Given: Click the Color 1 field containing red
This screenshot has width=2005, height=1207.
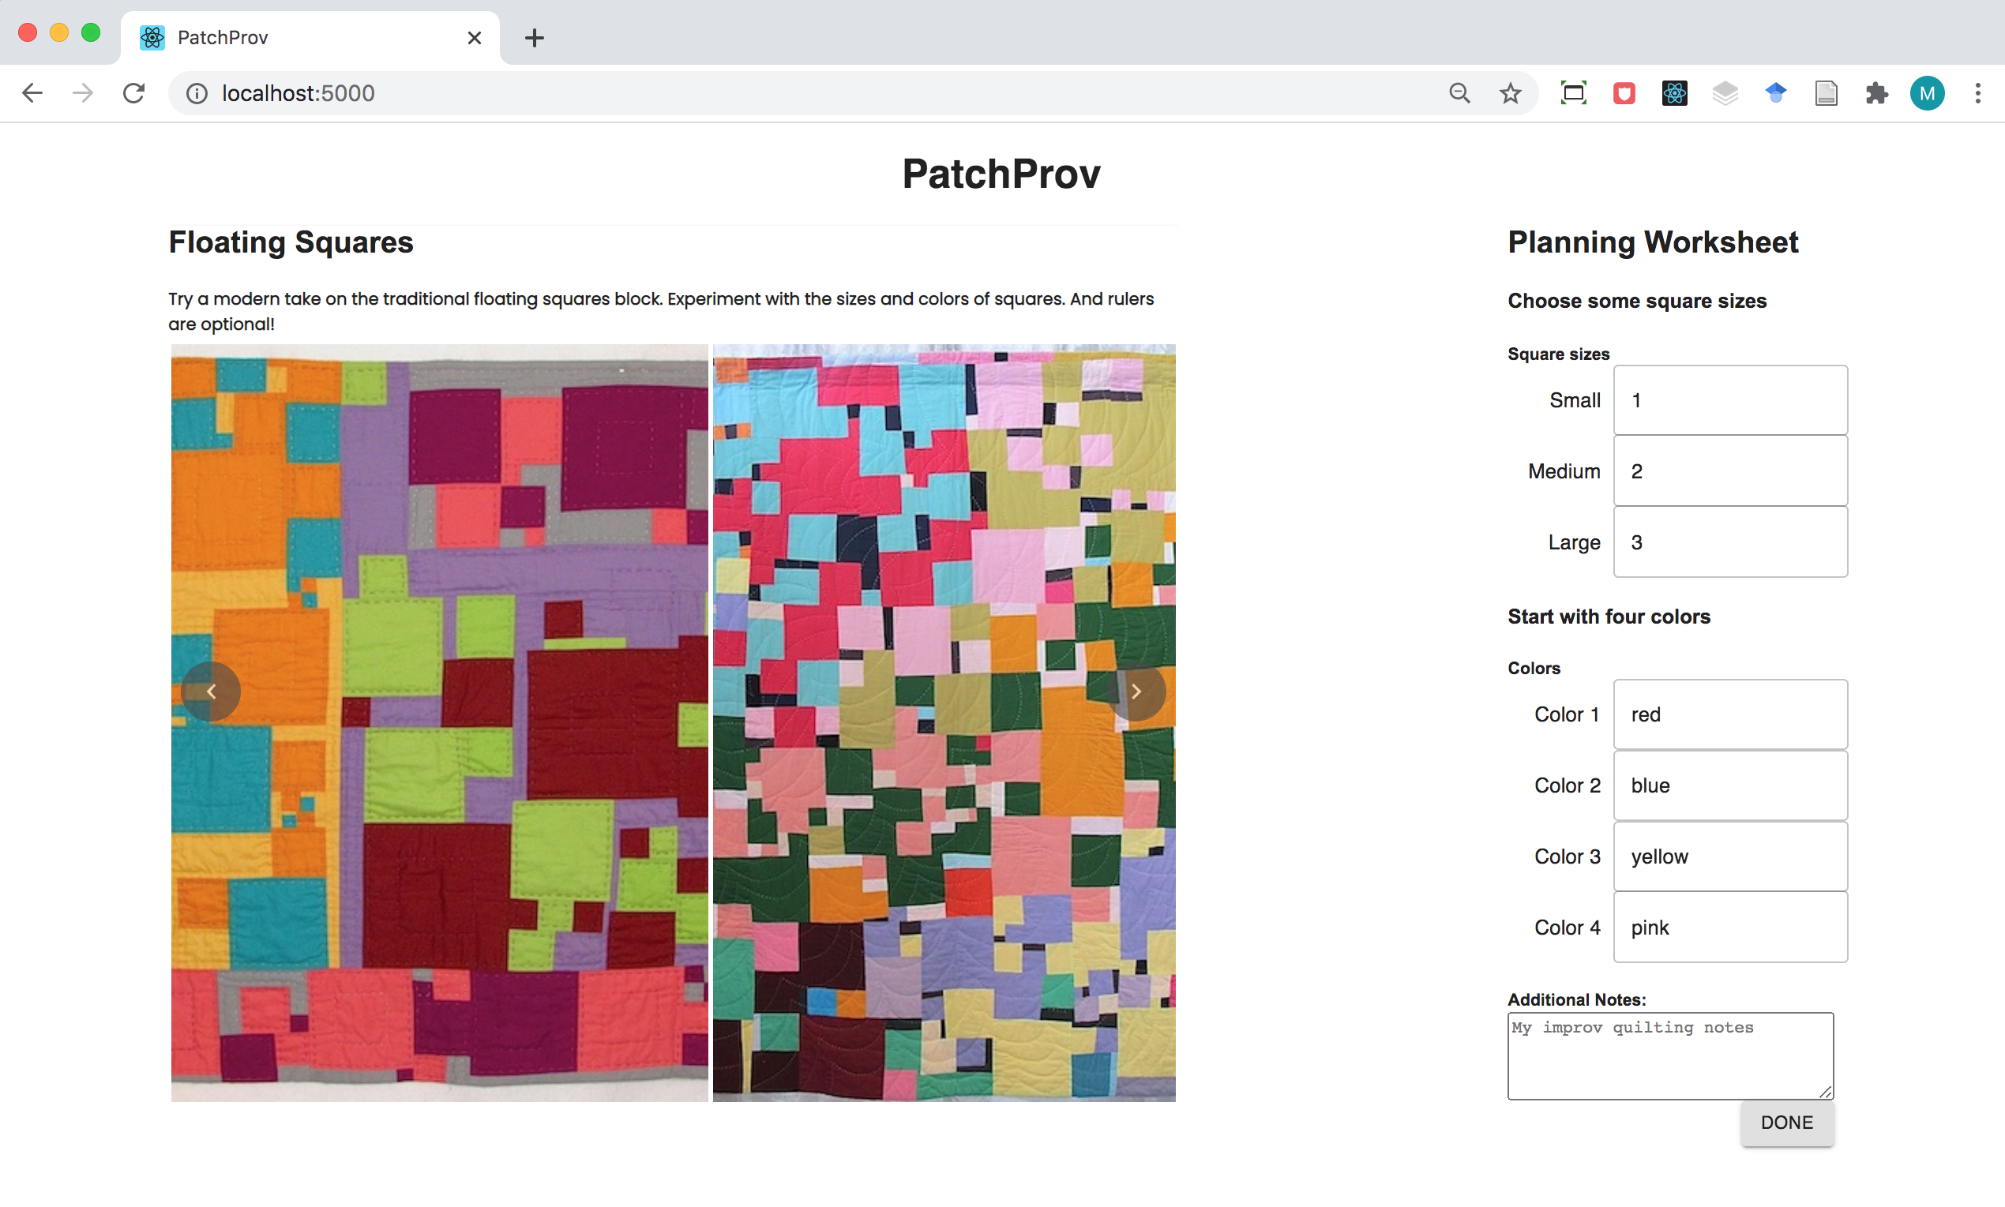Looking at the screenshot, I should [x=1730, y=714].
